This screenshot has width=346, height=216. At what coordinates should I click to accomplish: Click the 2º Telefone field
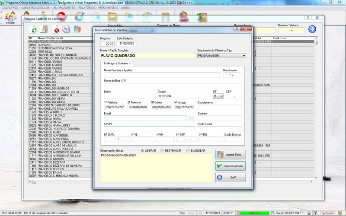pyautogui.click(x=138, y=107)
